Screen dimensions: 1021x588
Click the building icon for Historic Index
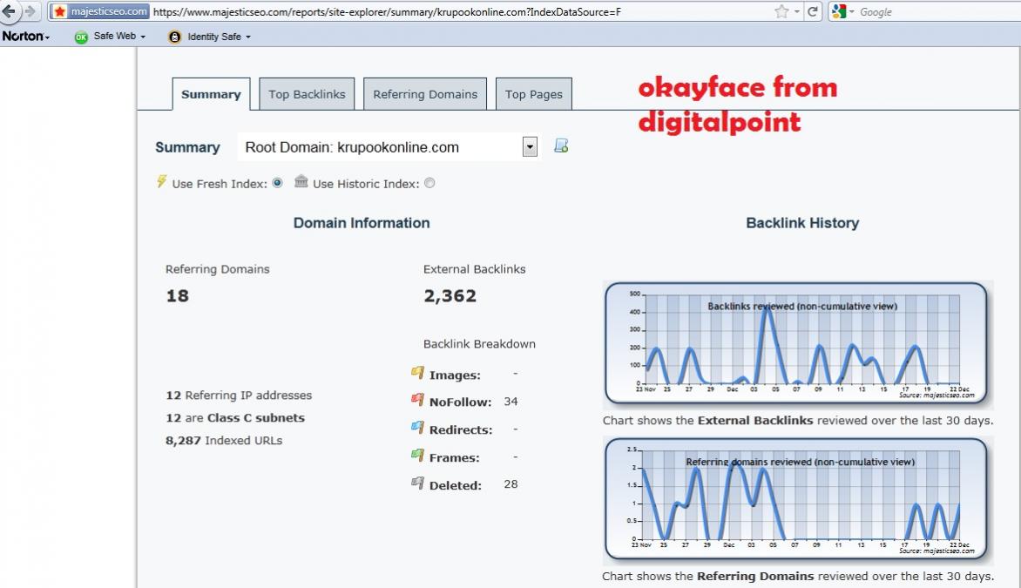point(301,181)
